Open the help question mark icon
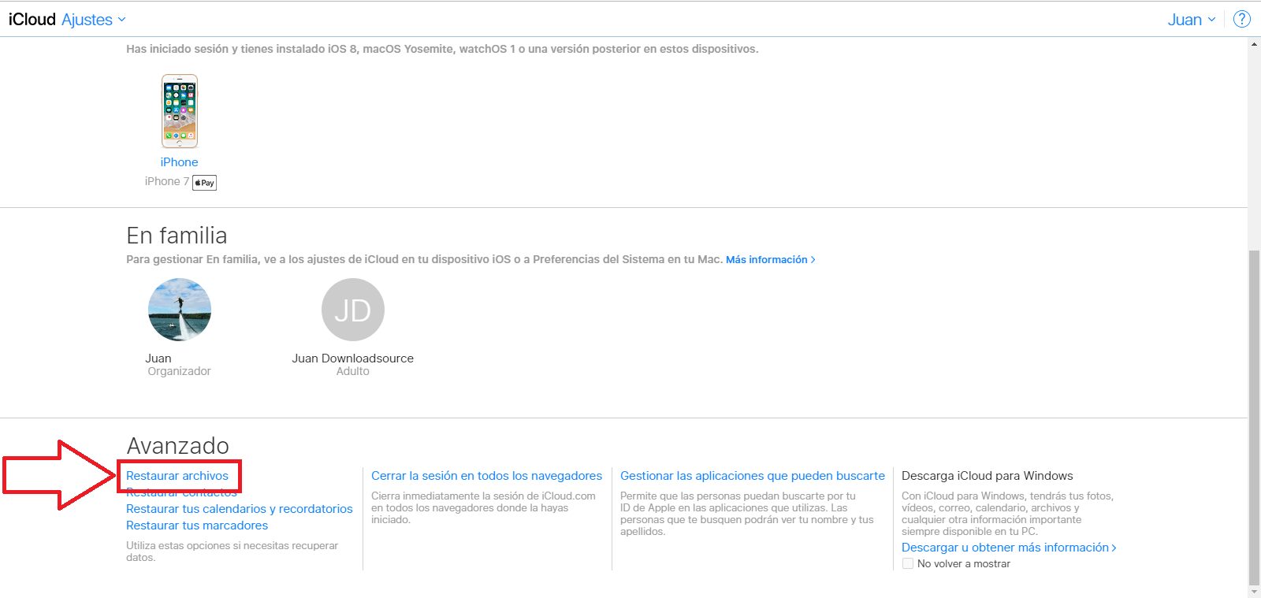The image size is (1261, 598). pos(1242,19)
